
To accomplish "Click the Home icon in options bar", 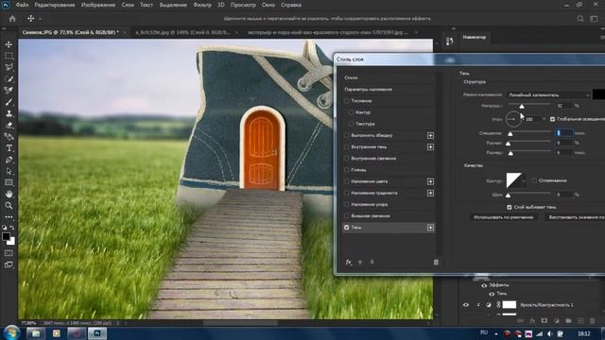I will coord(12,19).
